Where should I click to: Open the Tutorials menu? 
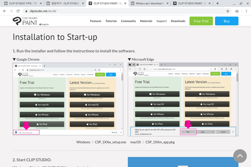pos(111,21)
